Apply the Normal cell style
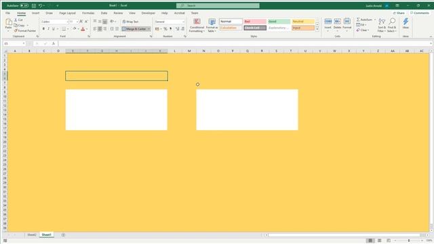This screenshot has height=244, width=434. pyautogui.click(x=231, y=21)
